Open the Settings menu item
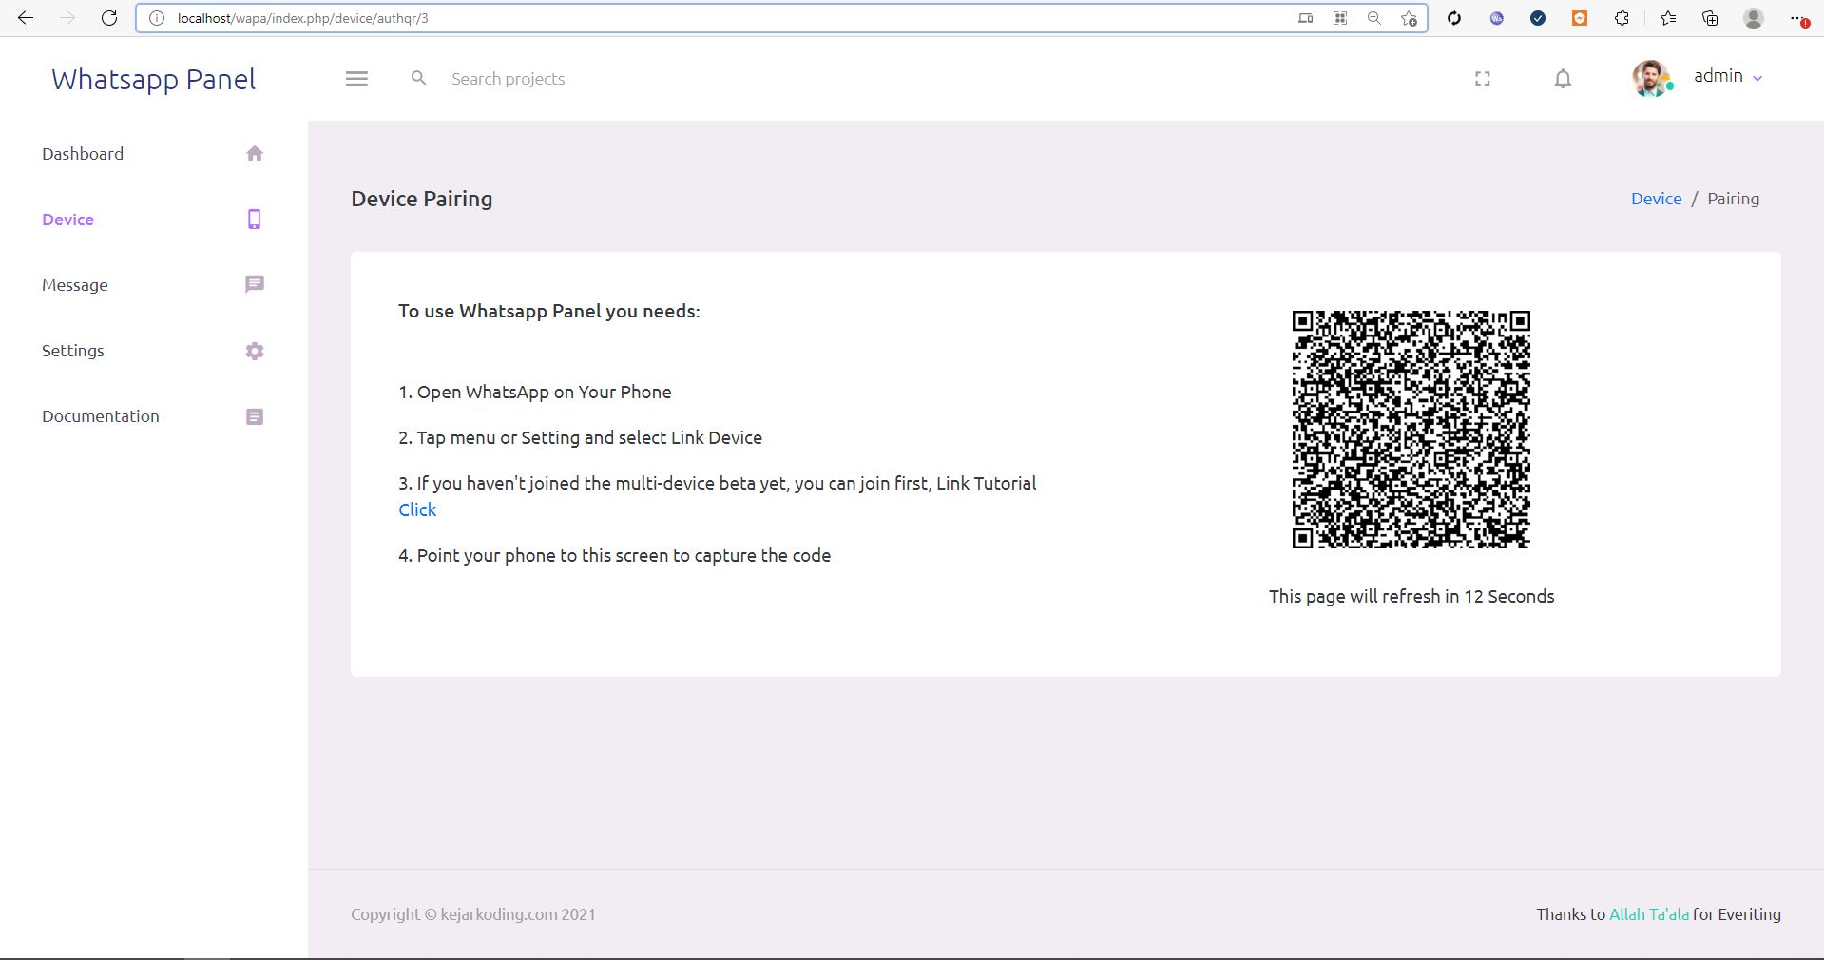This screenshot has height=960, width=1824. tap(73, 351)
